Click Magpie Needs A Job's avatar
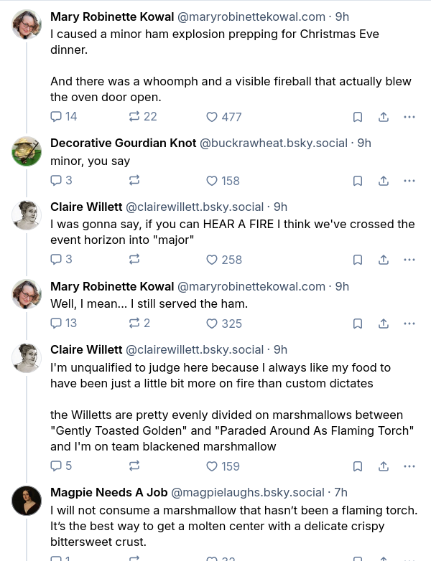 click(27, 500)
